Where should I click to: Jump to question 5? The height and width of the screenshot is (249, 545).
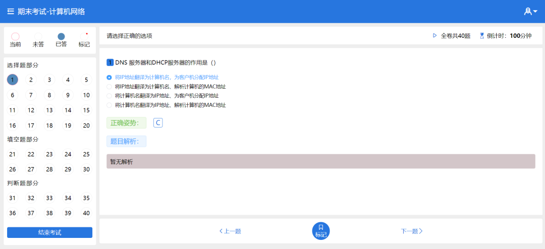pos(86,80)
